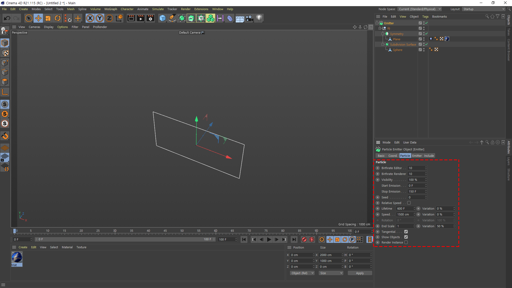Toggle the X axis lock icon
512x288 pixels.
tap(90, 18)
